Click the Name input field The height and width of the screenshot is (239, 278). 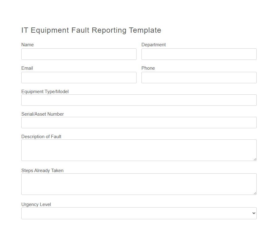[x=79, y=54]
